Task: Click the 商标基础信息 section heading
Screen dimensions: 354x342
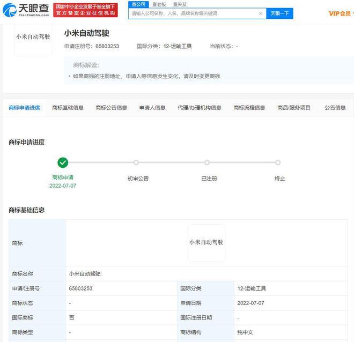Action: 27,210
